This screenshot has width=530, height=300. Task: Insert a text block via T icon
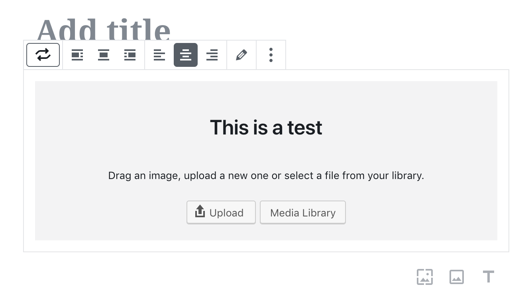click(489, 277)
